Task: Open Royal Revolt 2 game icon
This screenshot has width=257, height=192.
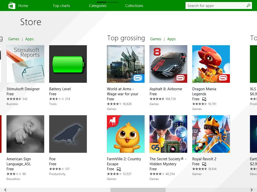Action: click(211, 134)
